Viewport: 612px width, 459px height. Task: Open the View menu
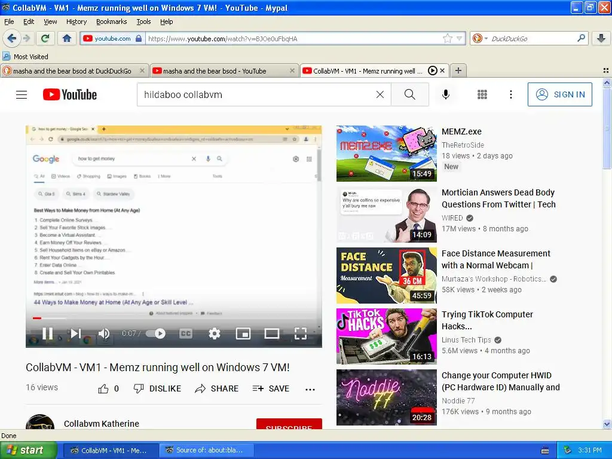pos(50,22)
